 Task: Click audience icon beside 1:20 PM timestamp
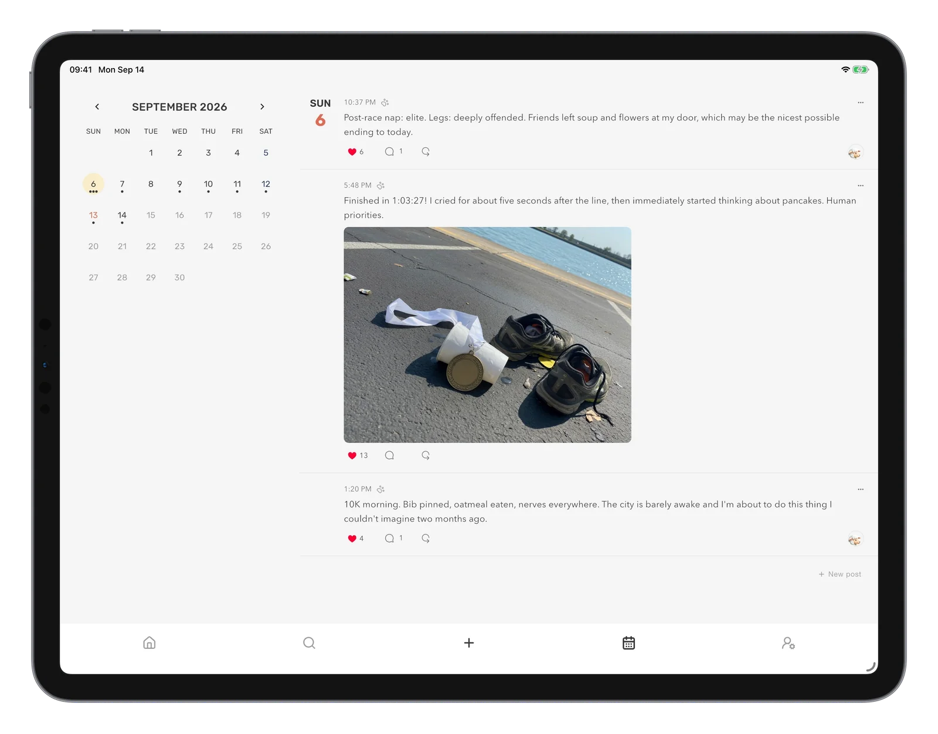(381, 489)
